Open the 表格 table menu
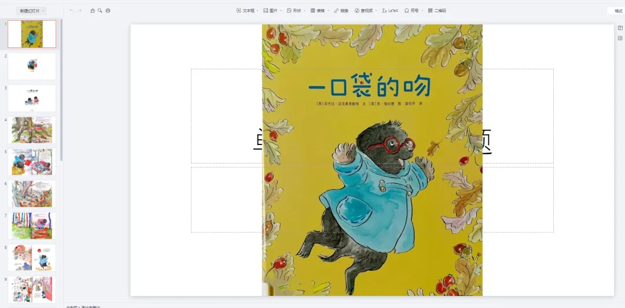Image resolution: width=625 pixels, height=308 pixels. coord(319,11)
